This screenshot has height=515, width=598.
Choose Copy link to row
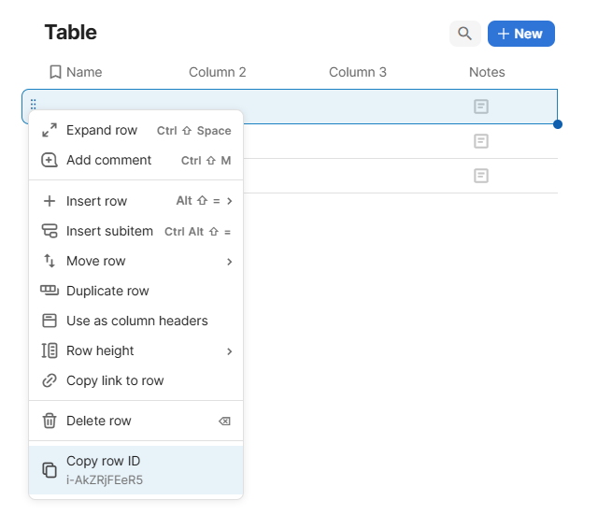[115, 380]
